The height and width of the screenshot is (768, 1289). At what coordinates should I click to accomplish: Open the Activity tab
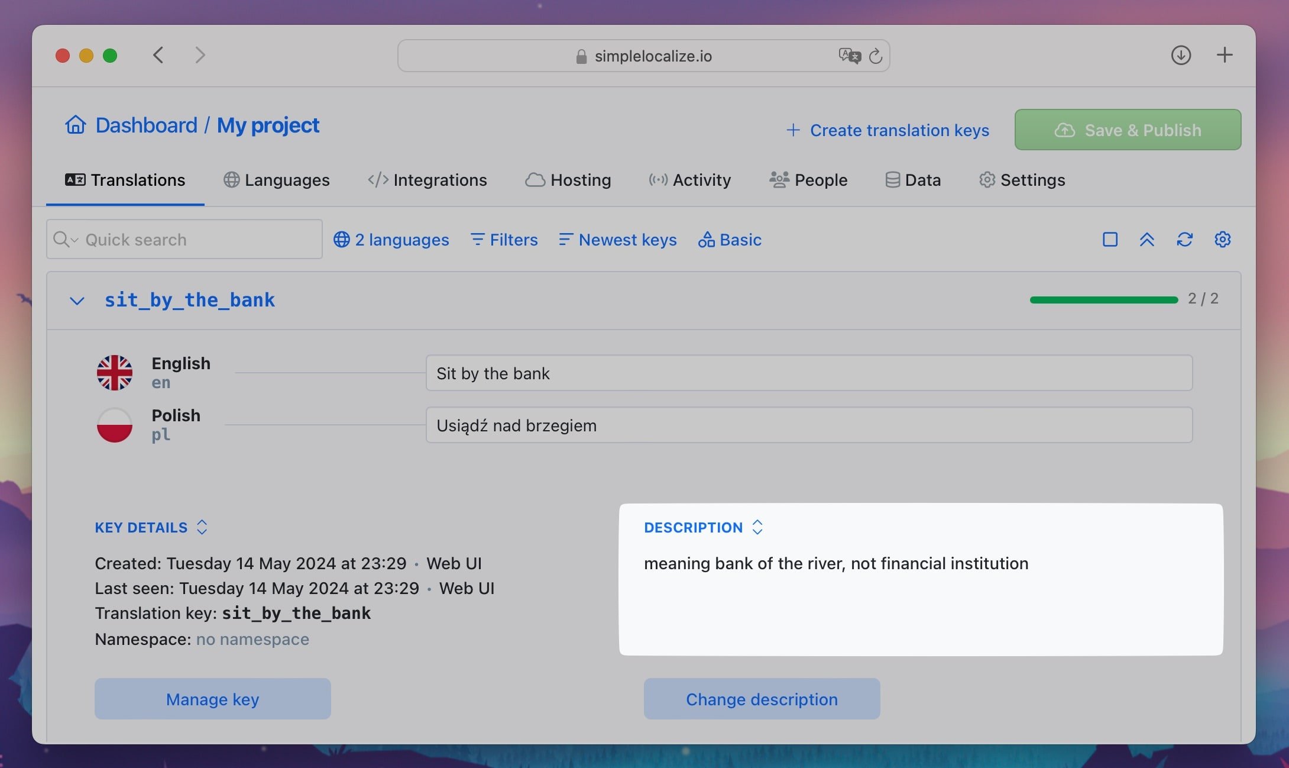(689, 180)
